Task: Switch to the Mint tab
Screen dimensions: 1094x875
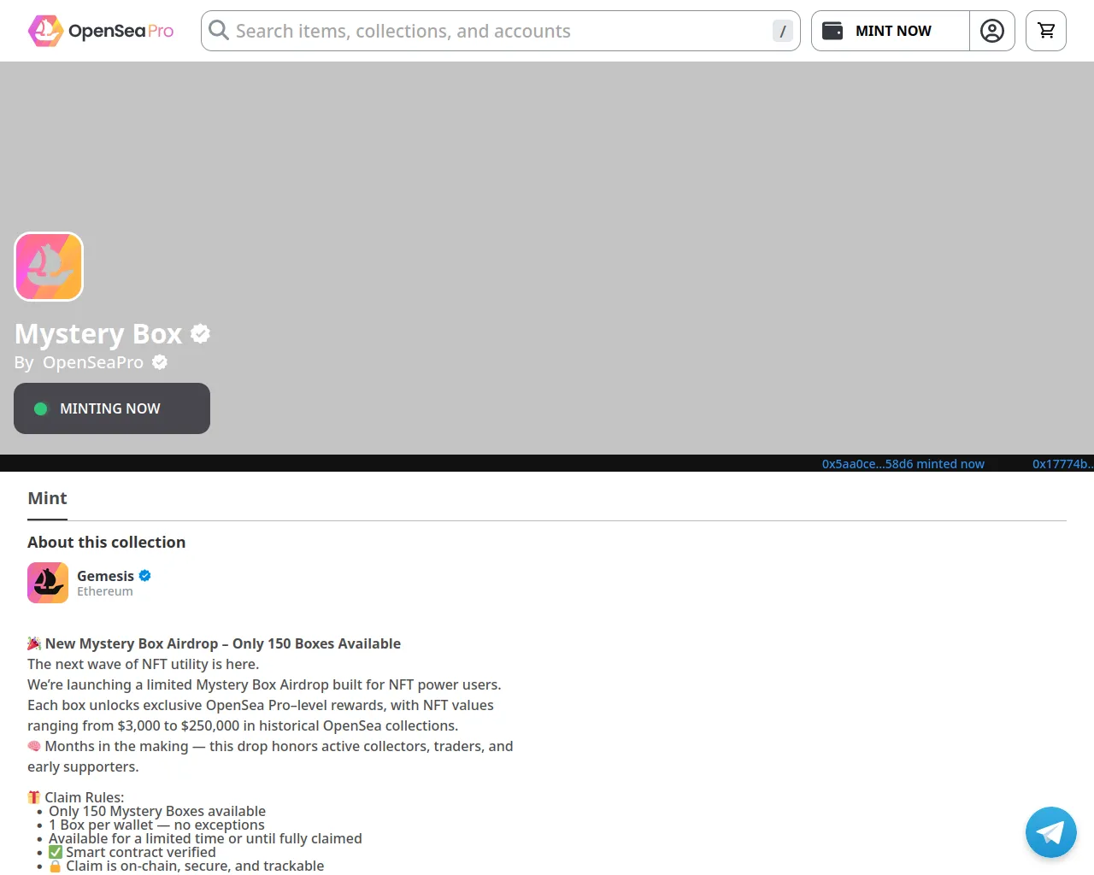Action: pos(47,498)
